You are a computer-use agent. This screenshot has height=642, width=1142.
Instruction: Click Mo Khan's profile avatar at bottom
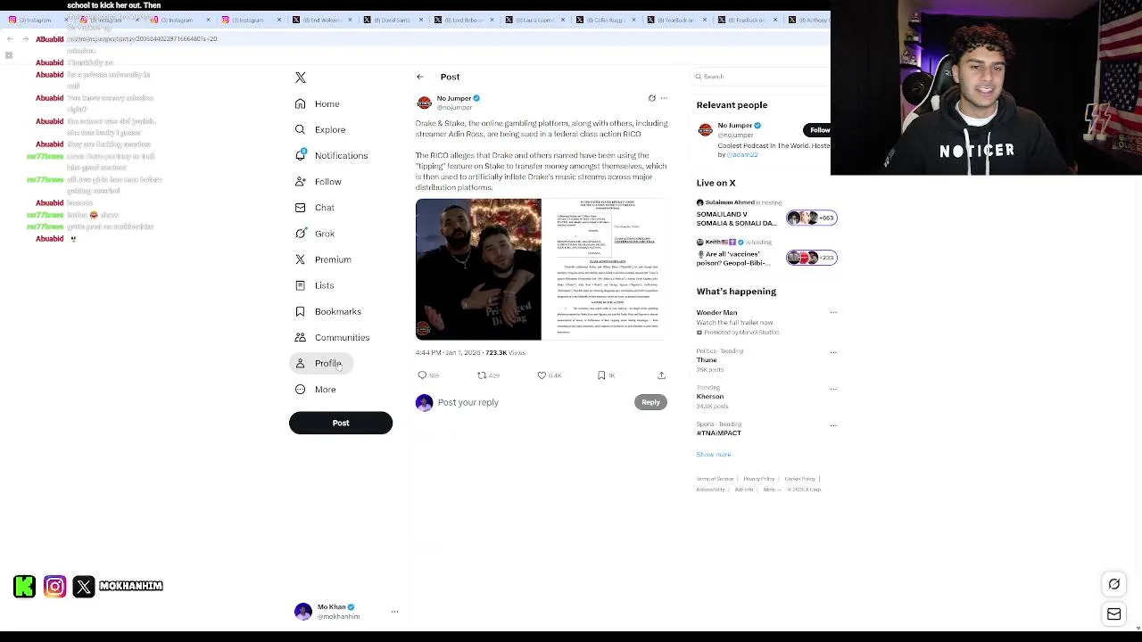pyautogui.click(x=303, y=612)
